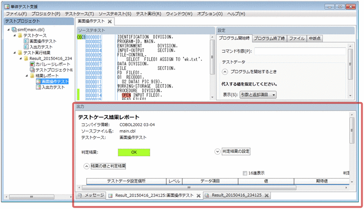Collapse the Result_20150416_234 tree node
Screen dimensions: 364x209
[21, 58]
